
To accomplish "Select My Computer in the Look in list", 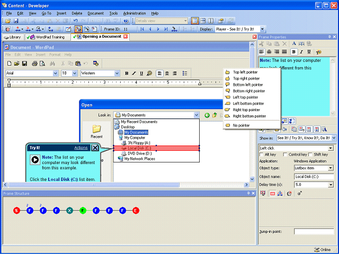I will (x=135, y=138).
